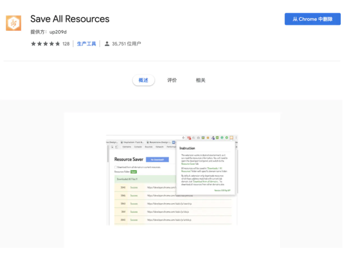Click the 提供方：up209d text
This screenshot has height=253, width=344.
click(49, 32)
